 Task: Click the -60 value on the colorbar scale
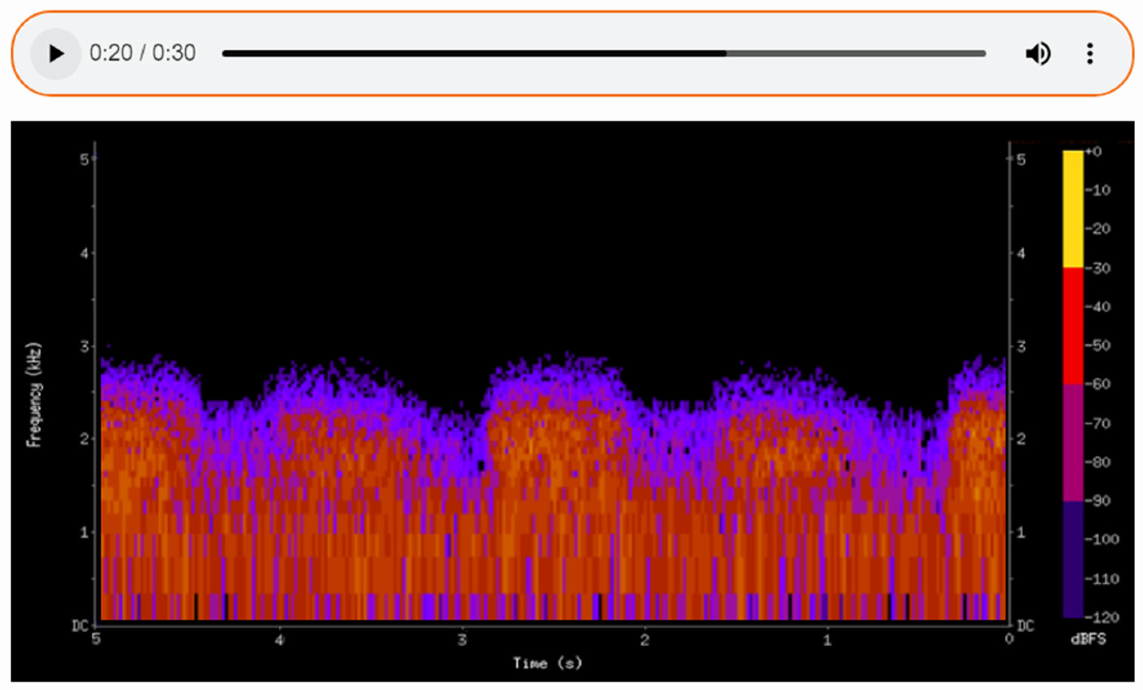(x=1098, y=384)
